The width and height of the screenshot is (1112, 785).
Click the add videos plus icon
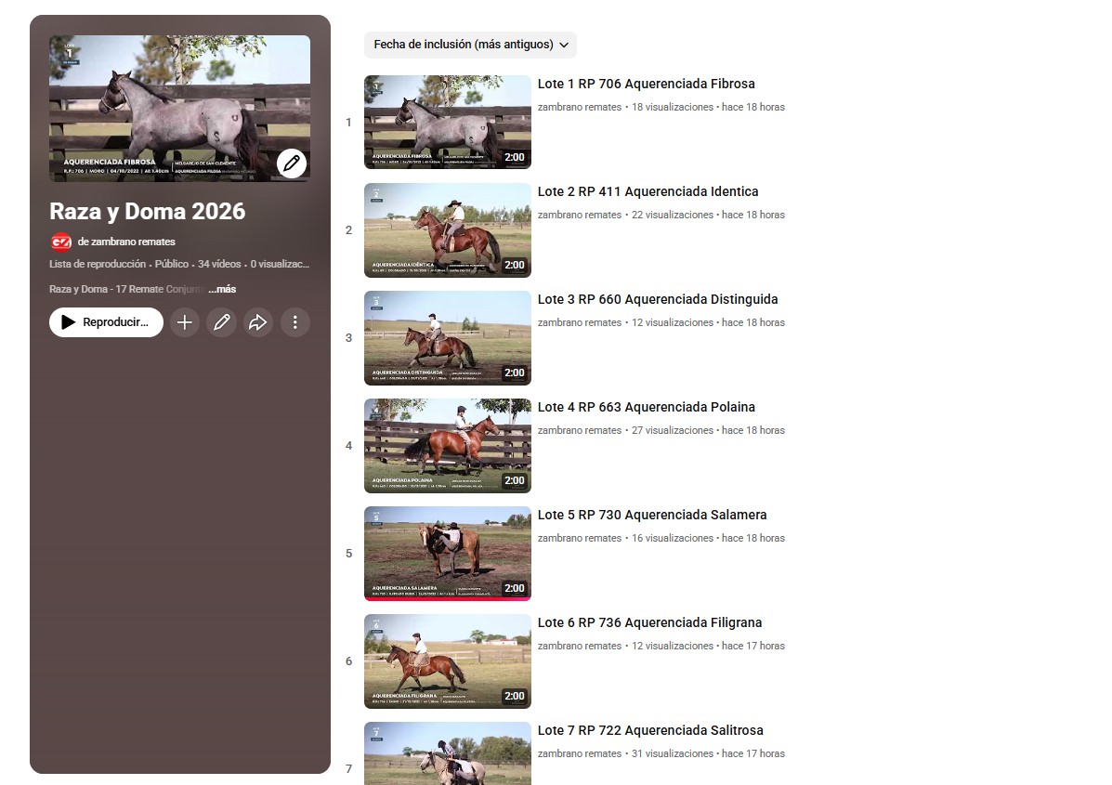click(x=185, y=322)
